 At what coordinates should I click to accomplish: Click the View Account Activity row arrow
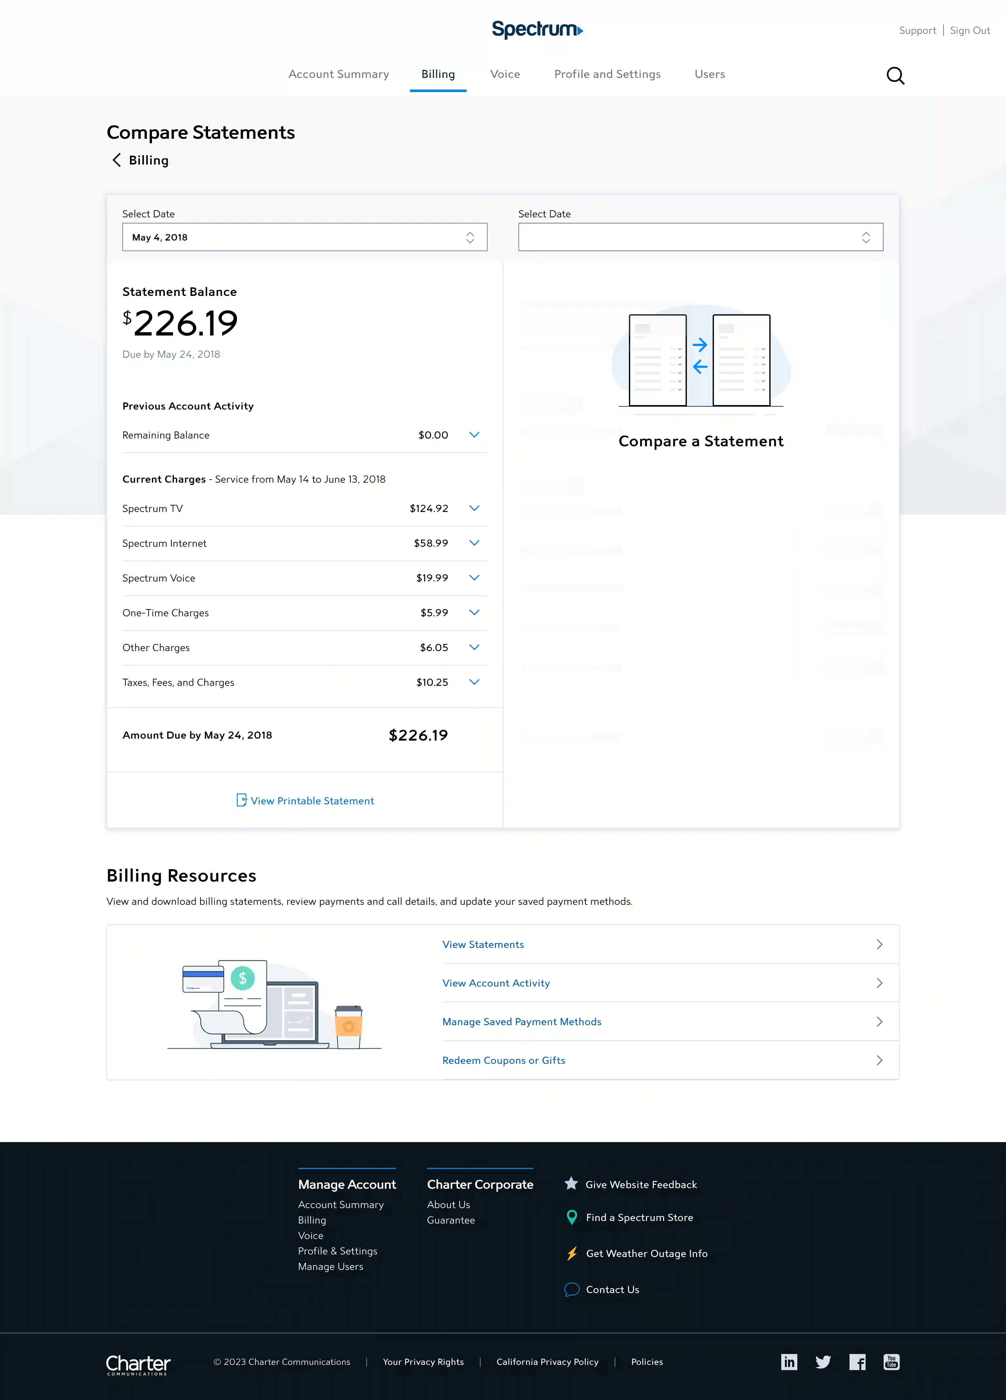pos(879,983)
